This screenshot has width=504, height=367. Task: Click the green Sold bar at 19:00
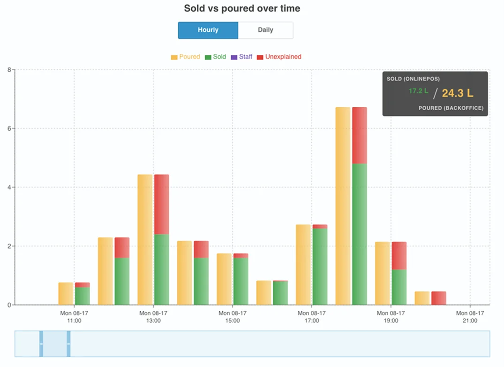399,287
